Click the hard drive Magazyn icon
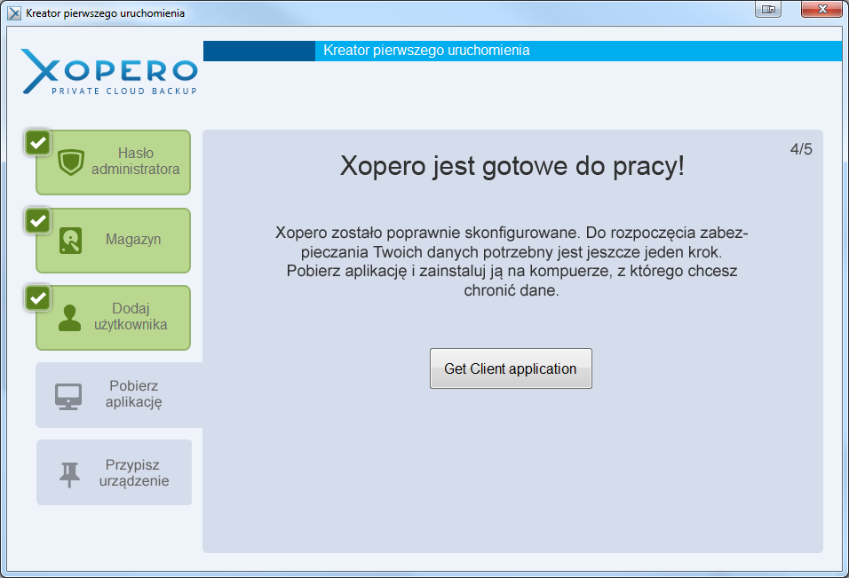Image resolution: width=849 pixels, height=578 pixels. tap(70, 241)
